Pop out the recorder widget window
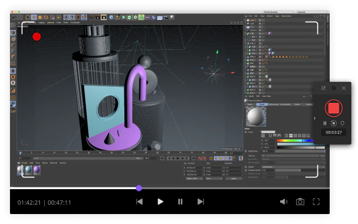358x224 pixels. coord(324,88)
